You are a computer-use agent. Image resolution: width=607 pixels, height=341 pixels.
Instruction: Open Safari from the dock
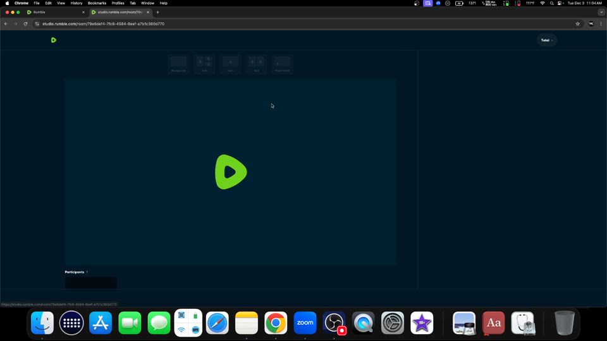click(218, 323)
